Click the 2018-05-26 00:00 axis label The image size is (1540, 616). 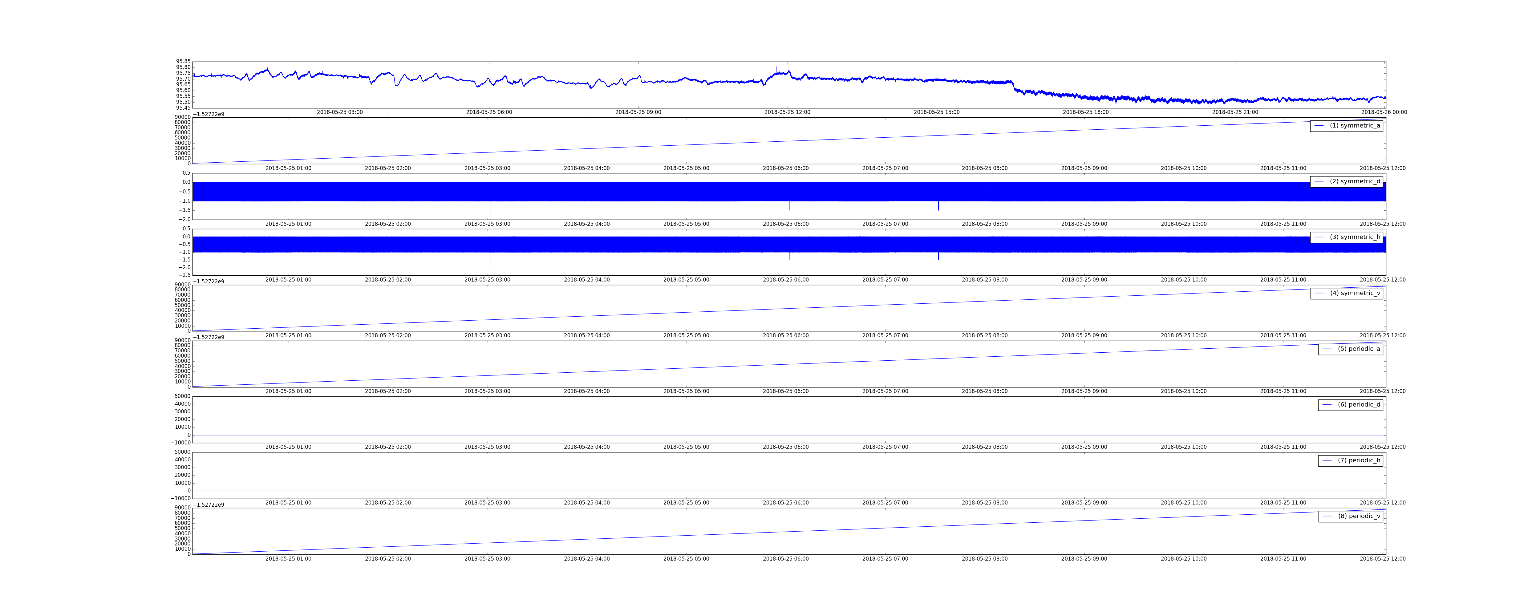1384,112
